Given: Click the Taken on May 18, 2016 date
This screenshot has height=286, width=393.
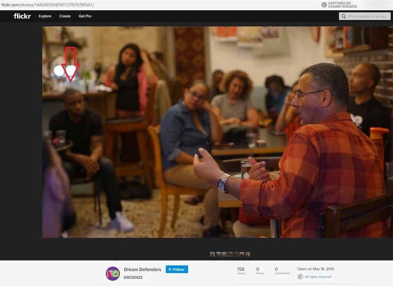Looking at the screenshot, I should click(x=315, y=269).
